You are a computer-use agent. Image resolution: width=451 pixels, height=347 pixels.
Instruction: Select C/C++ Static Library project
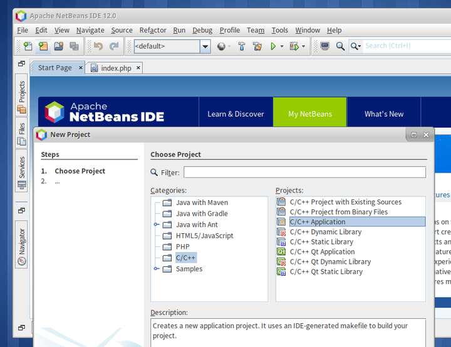(321, 242)
